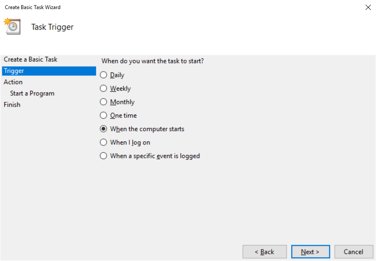This screenshot has width=376, height=261.
Task: Click the close X in title bar
Action: [x=368, y=7]
